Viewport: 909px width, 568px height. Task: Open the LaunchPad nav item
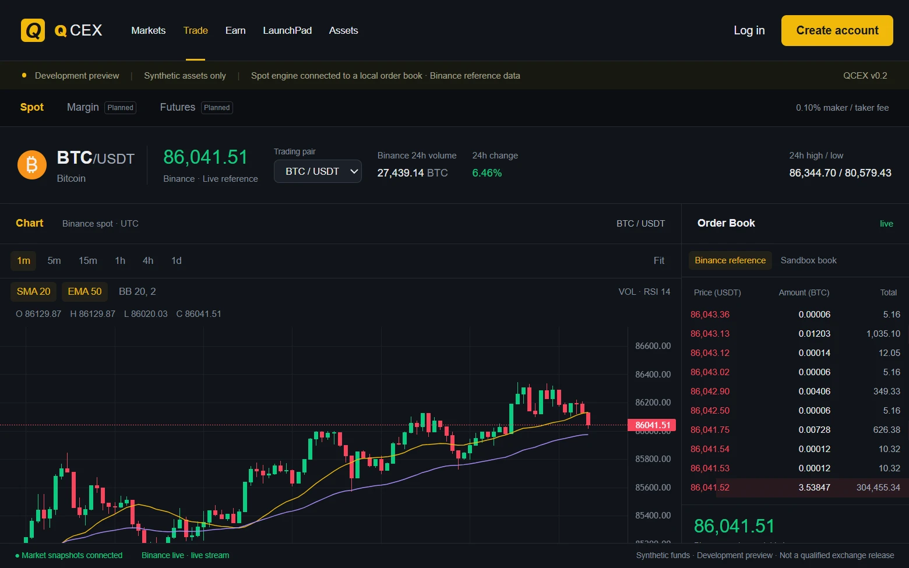(x=287, y=30)
